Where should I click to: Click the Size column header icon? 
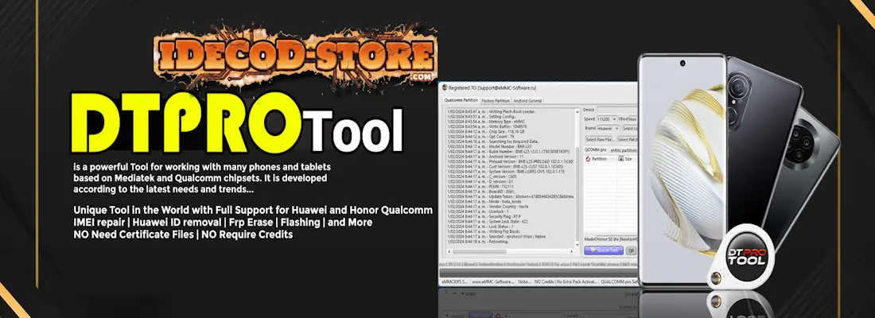click(x=621, y=159)
